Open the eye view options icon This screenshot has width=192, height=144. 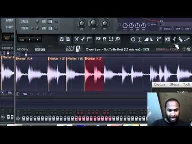pyautogui.click(x=98, y=39)
